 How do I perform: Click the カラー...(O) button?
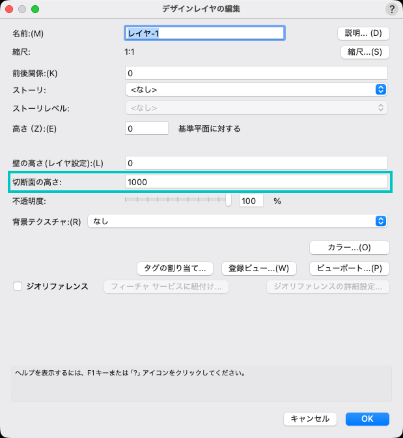click(x=349, y=248)
